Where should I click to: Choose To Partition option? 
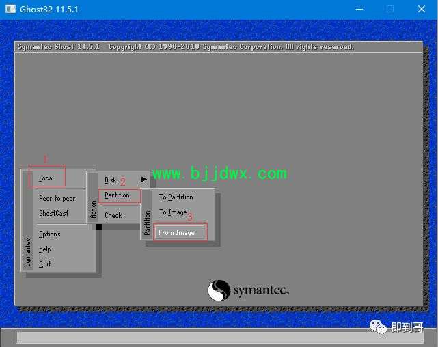(x=176, y=197)
